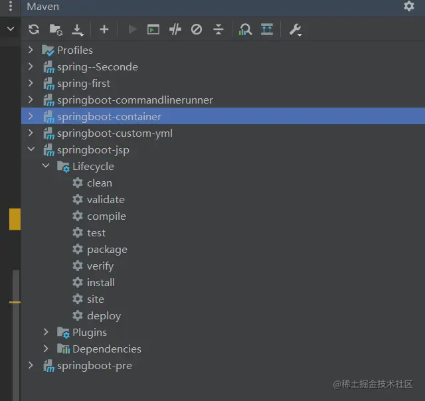
Task: Generate sources and update folders
Action: pyautogui.click(x=56, y=29)
